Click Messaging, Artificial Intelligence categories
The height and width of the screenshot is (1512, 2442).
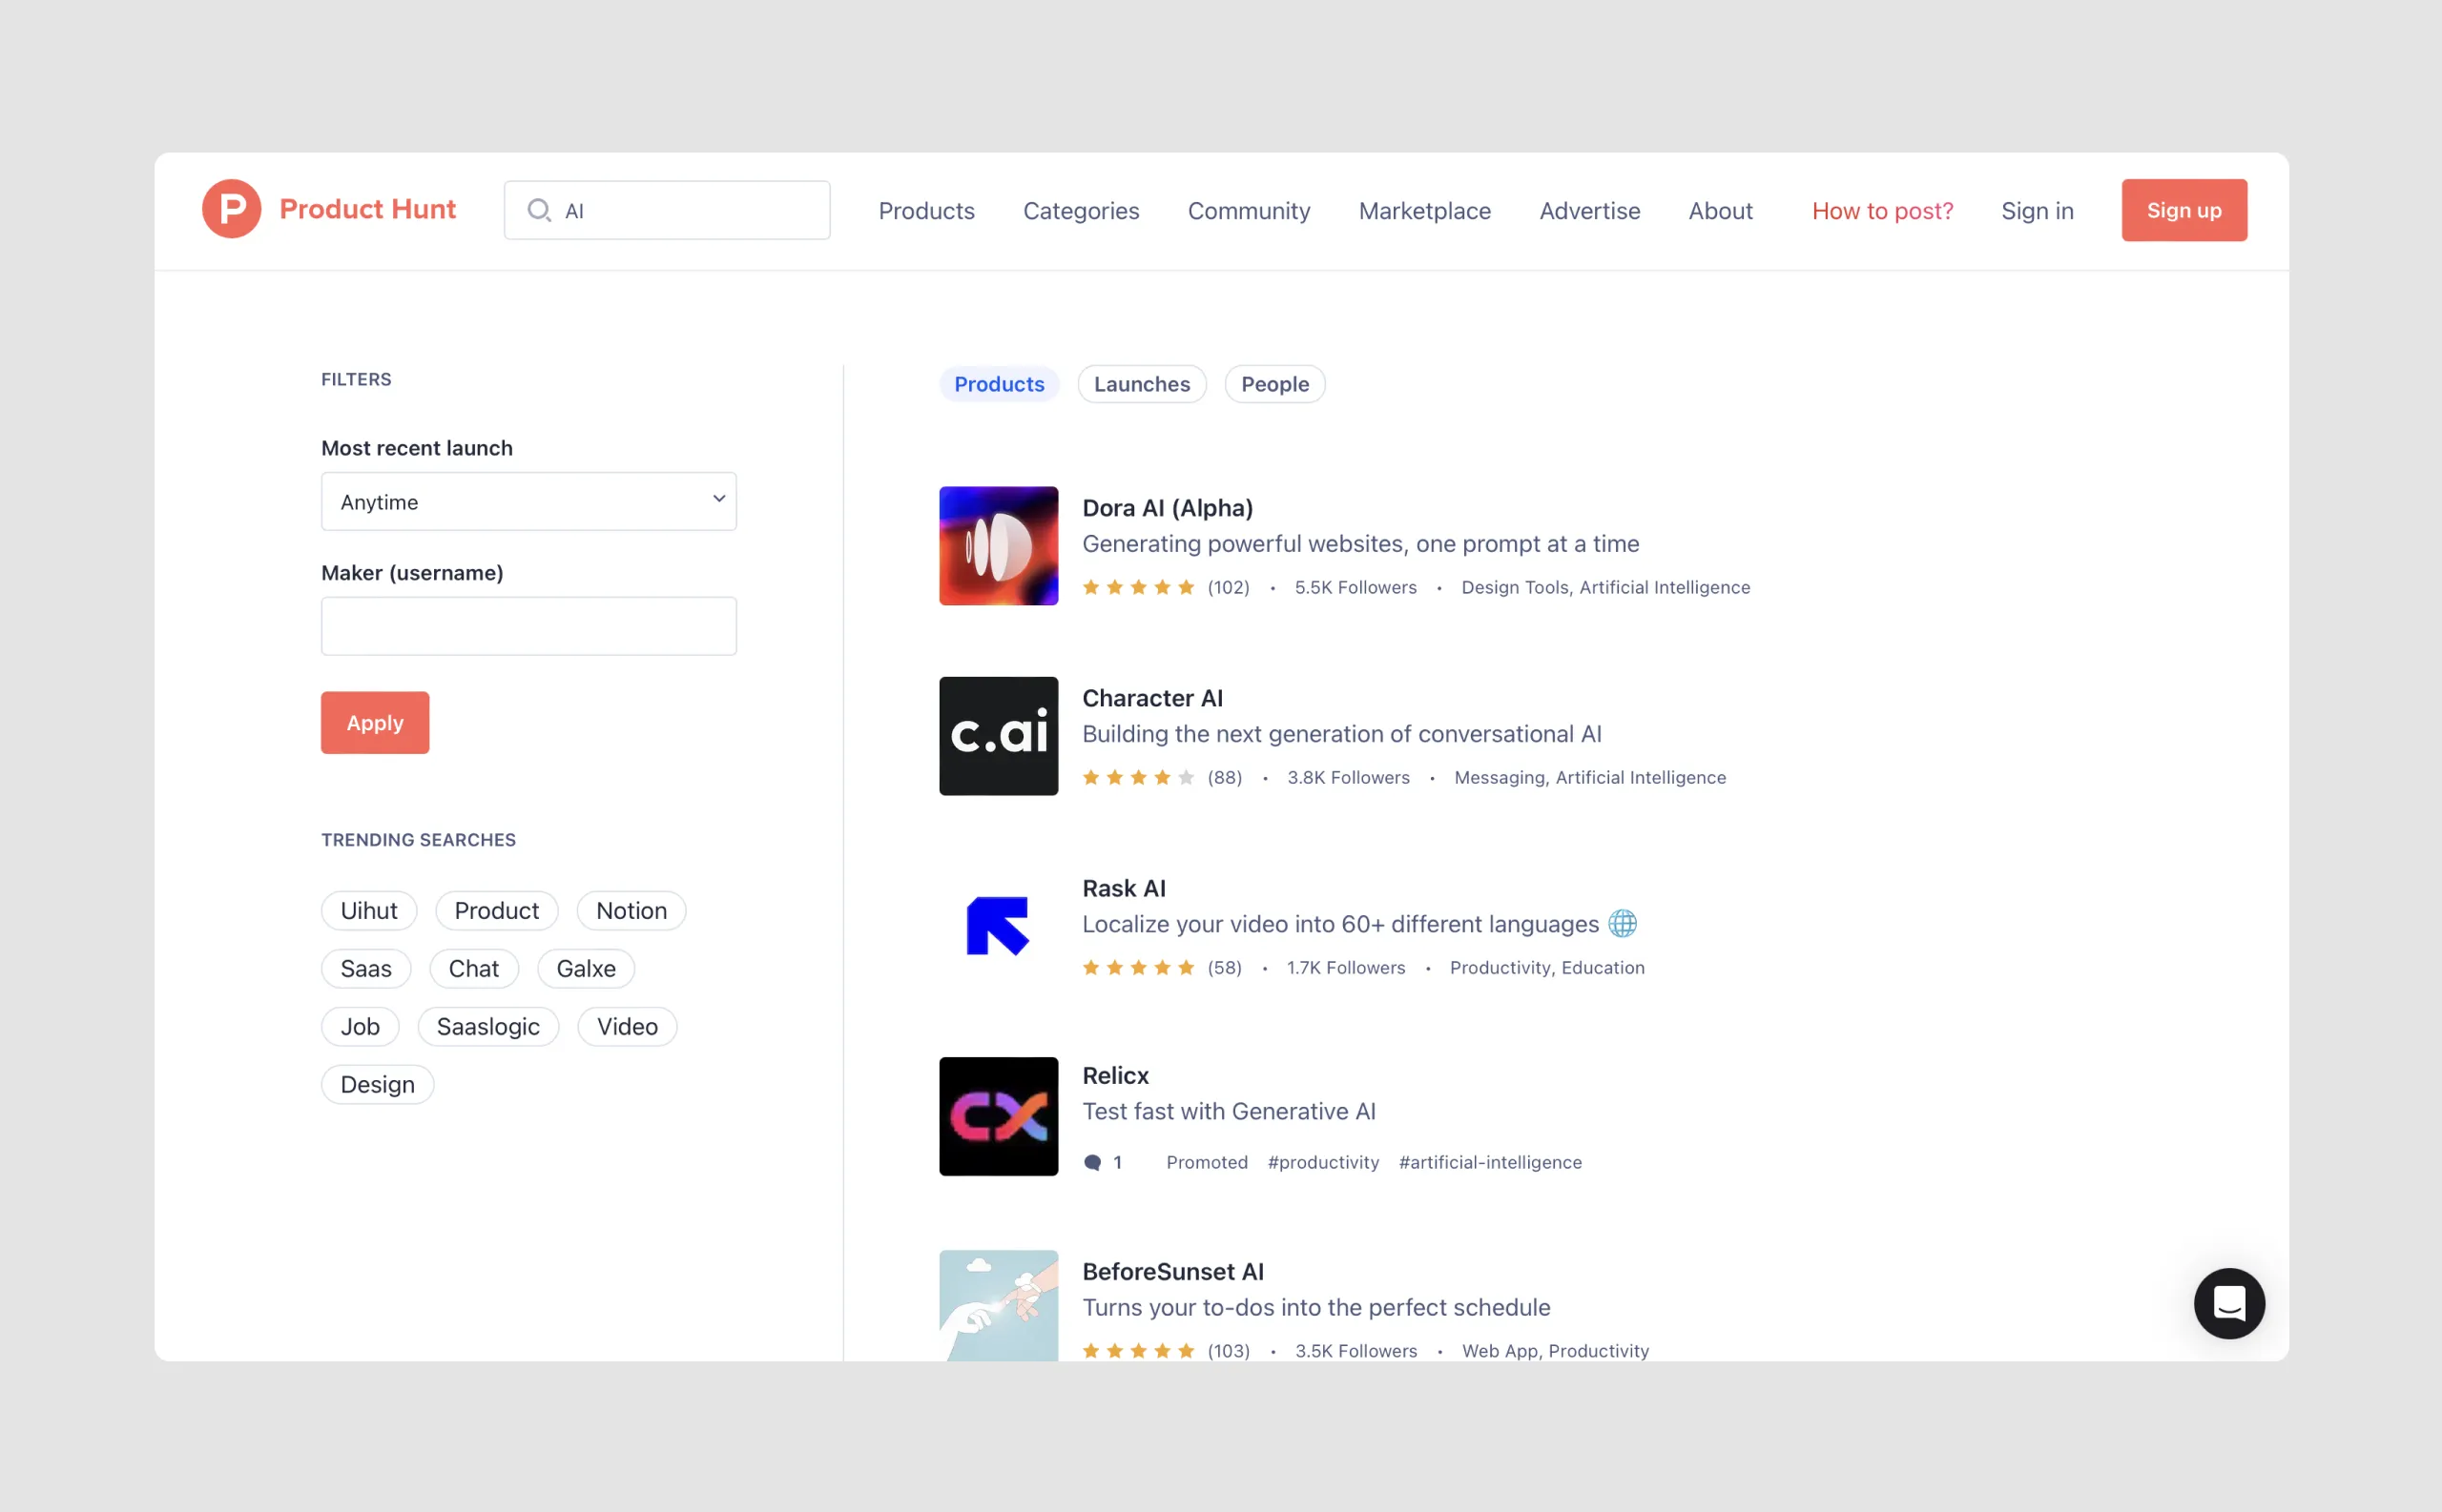[x=1589, y=777]
